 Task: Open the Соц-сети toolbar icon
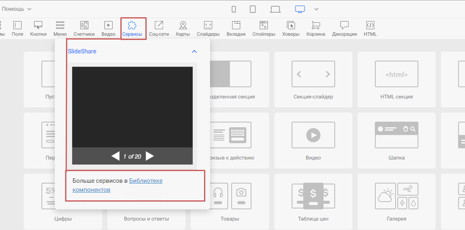[159, 26]
